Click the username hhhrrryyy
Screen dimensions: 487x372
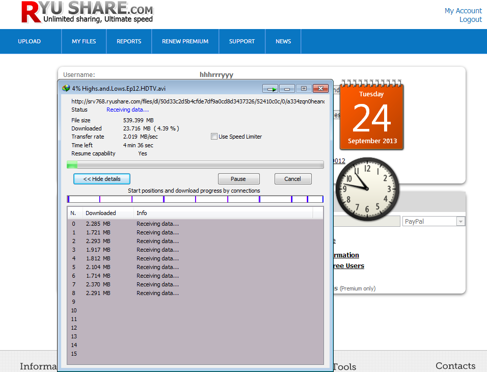click(x=217, y=74)
